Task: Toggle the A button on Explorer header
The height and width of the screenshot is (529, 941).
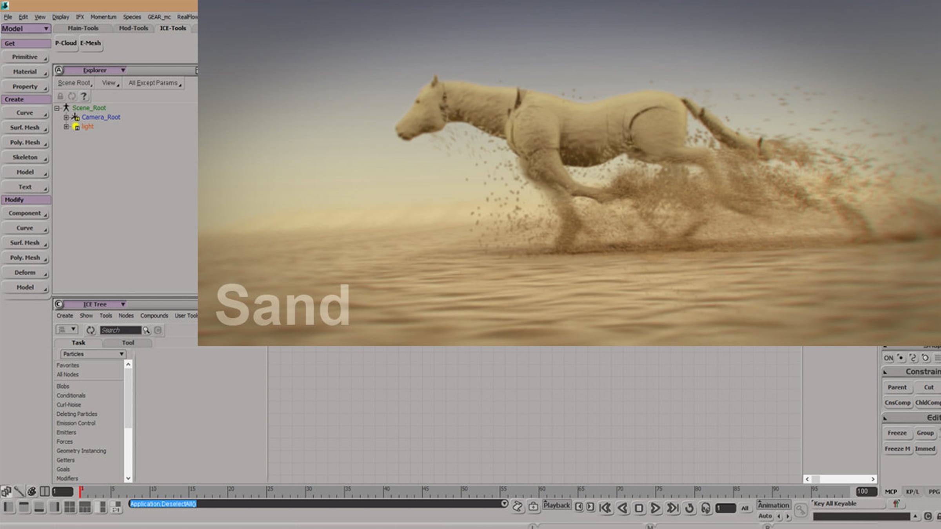Action: coord(59,70)
